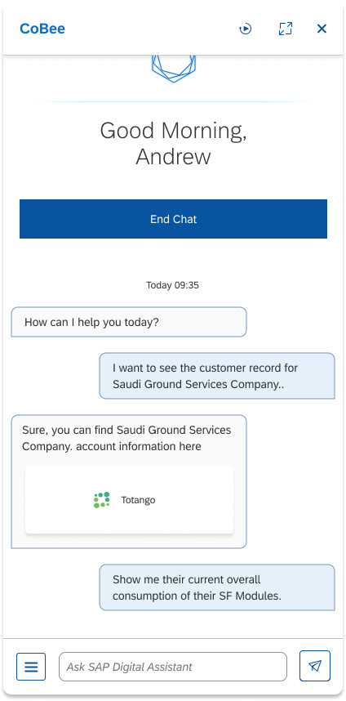Image resolution: width=346 pixels, height=701 pixels.
Task: Click the divider line under the avatar
Action: [x=173, y=102]
